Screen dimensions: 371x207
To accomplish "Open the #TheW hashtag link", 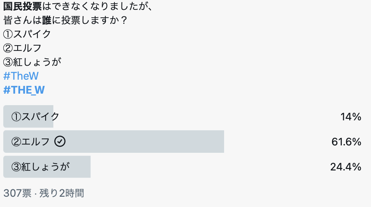I will tap(21, 76).
